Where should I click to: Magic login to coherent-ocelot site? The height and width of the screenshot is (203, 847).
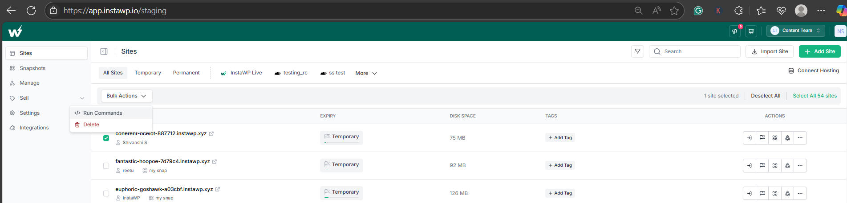(x=750, y=138)
